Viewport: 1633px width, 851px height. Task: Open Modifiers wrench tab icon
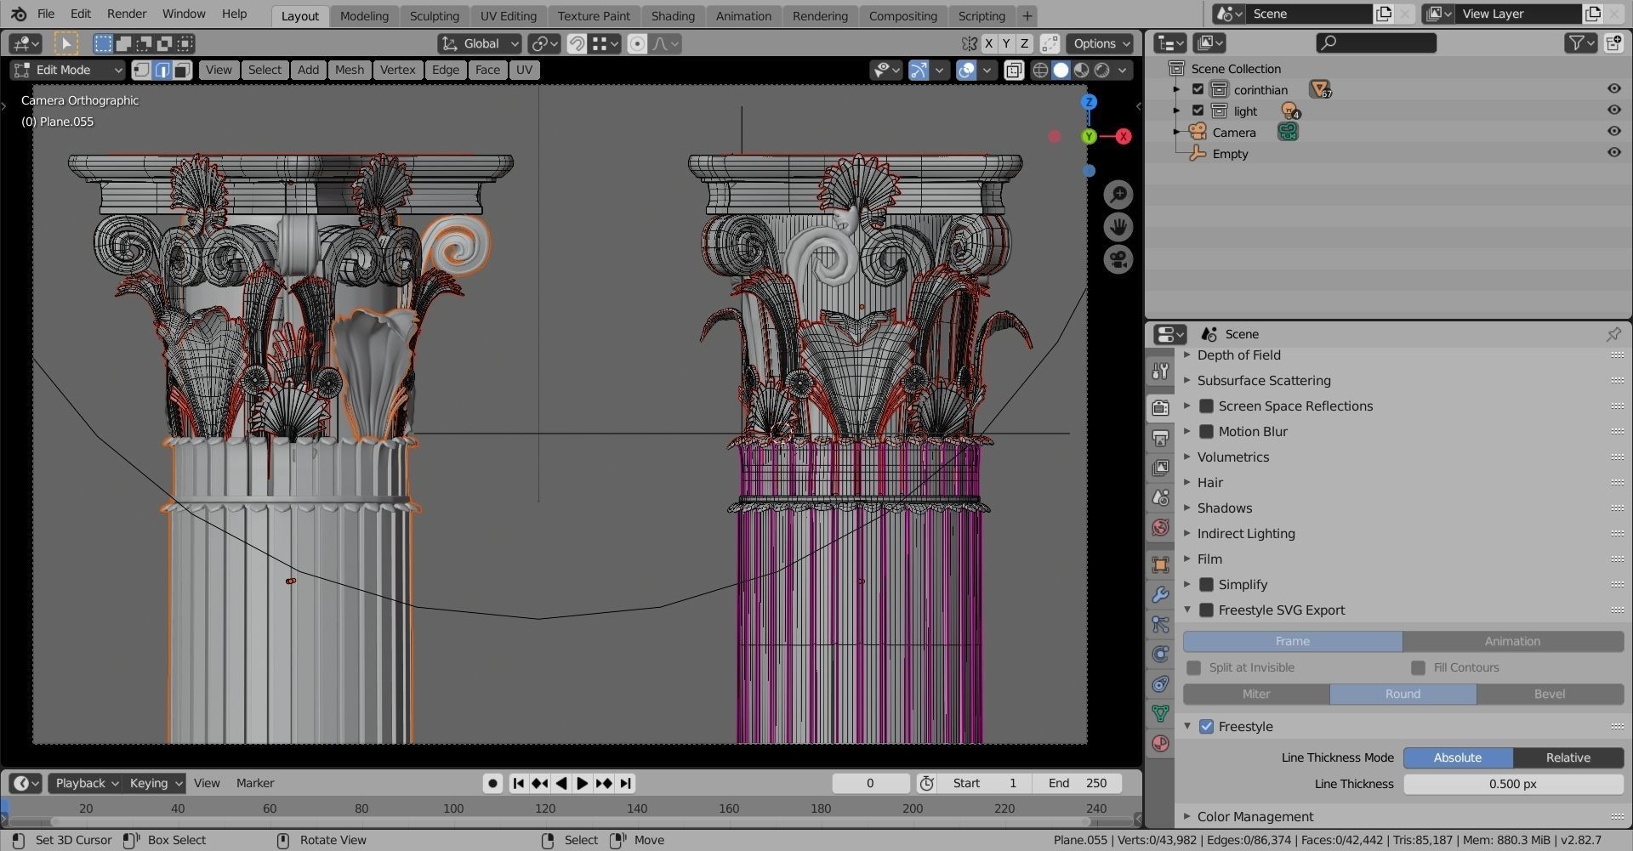click(x=1160, y=594)
